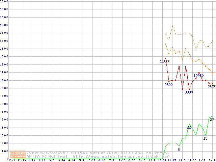Select the 12800 data label
This screenshot has height=162, width=216.
(165, 61)
